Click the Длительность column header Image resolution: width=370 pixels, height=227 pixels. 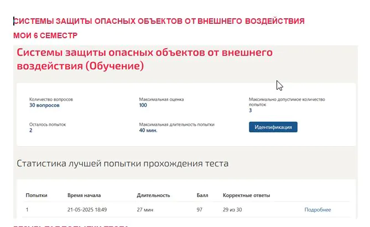153,195
